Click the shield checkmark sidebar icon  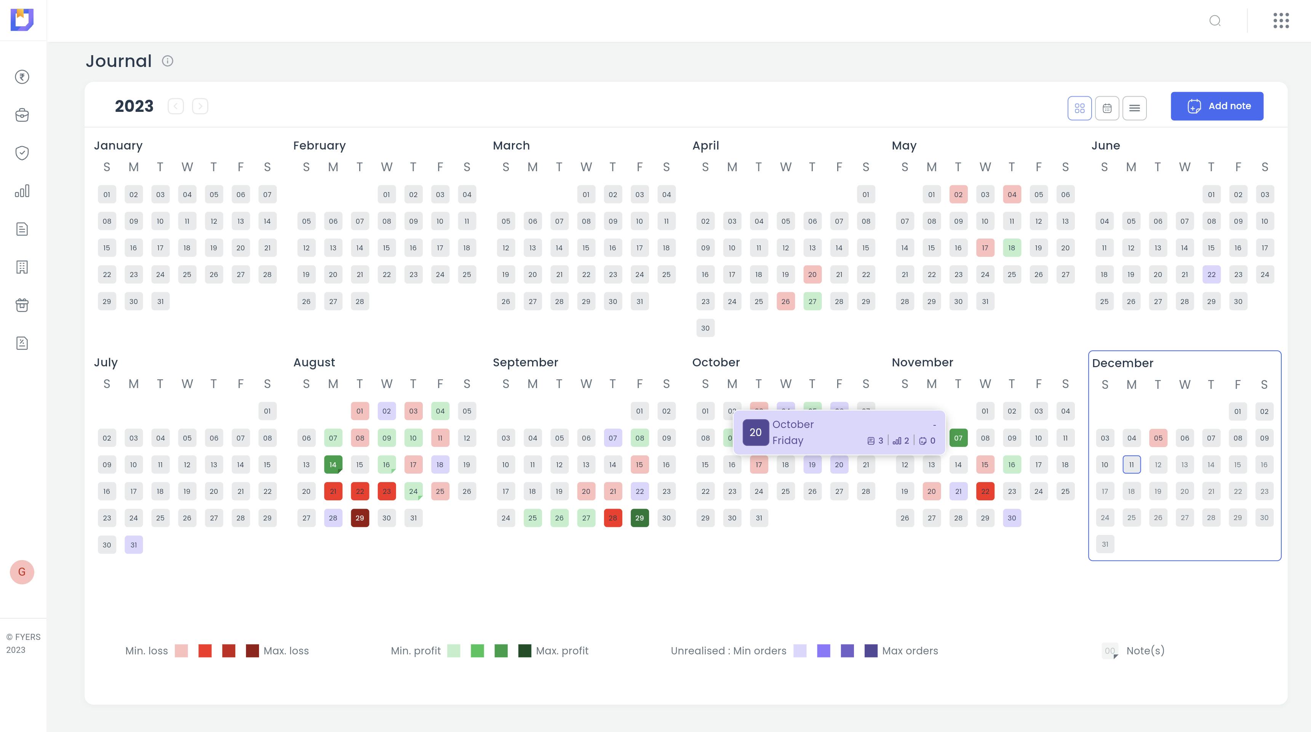[x=22, y=153]
